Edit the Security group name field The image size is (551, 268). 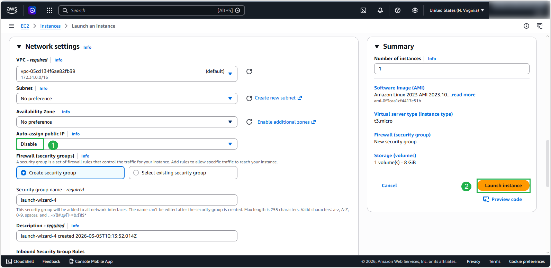pyautogui.click(x=127, y=200)
